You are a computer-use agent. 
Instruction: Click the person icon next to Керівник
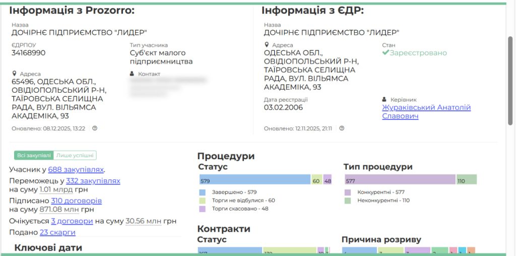click(385, 99)
